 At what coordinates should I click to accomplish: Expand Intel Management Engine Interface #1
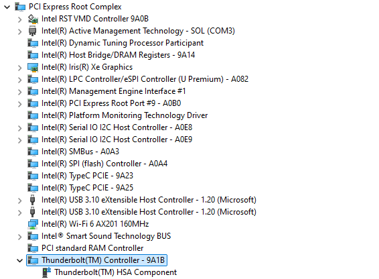pyautogui.click(x=20, y=92)
